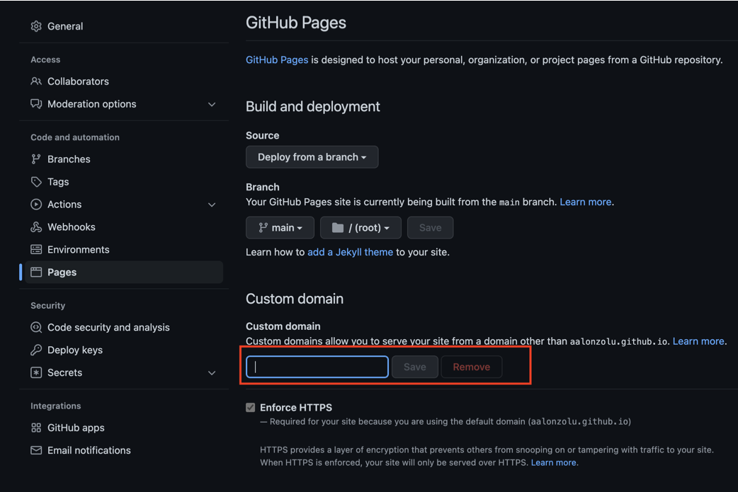Screen dimensions: 738x492
Task: Open the Deploy from a branch dropdown
Action: click(312, 157)
